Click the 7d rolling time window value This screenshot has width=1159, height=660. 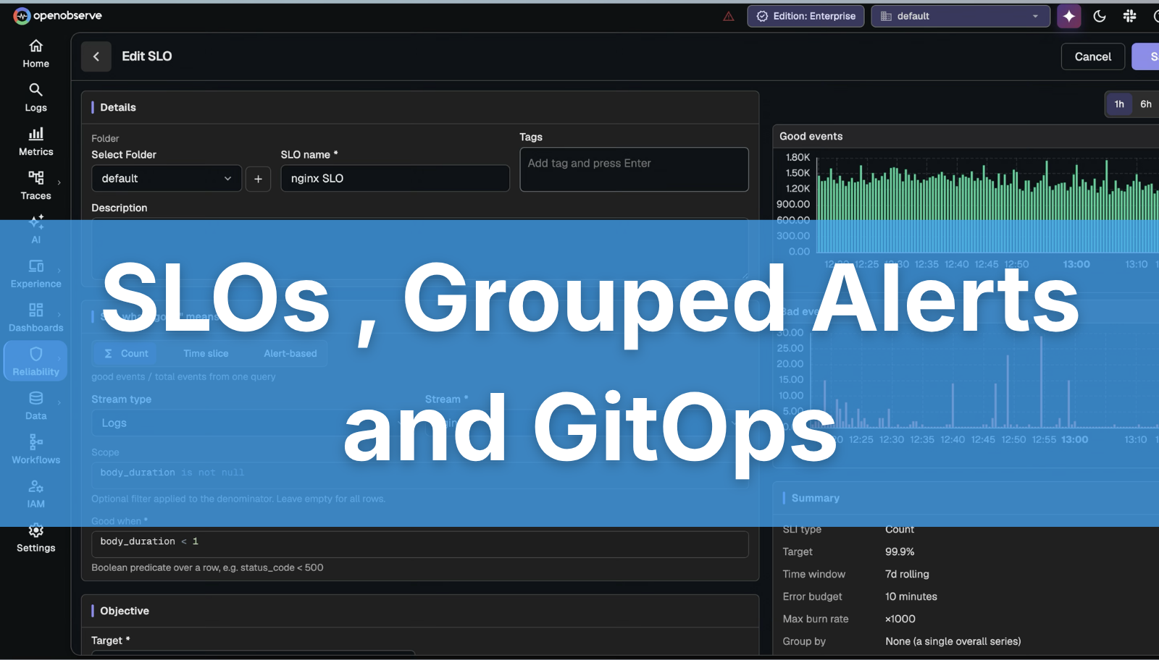coord(907,574)
